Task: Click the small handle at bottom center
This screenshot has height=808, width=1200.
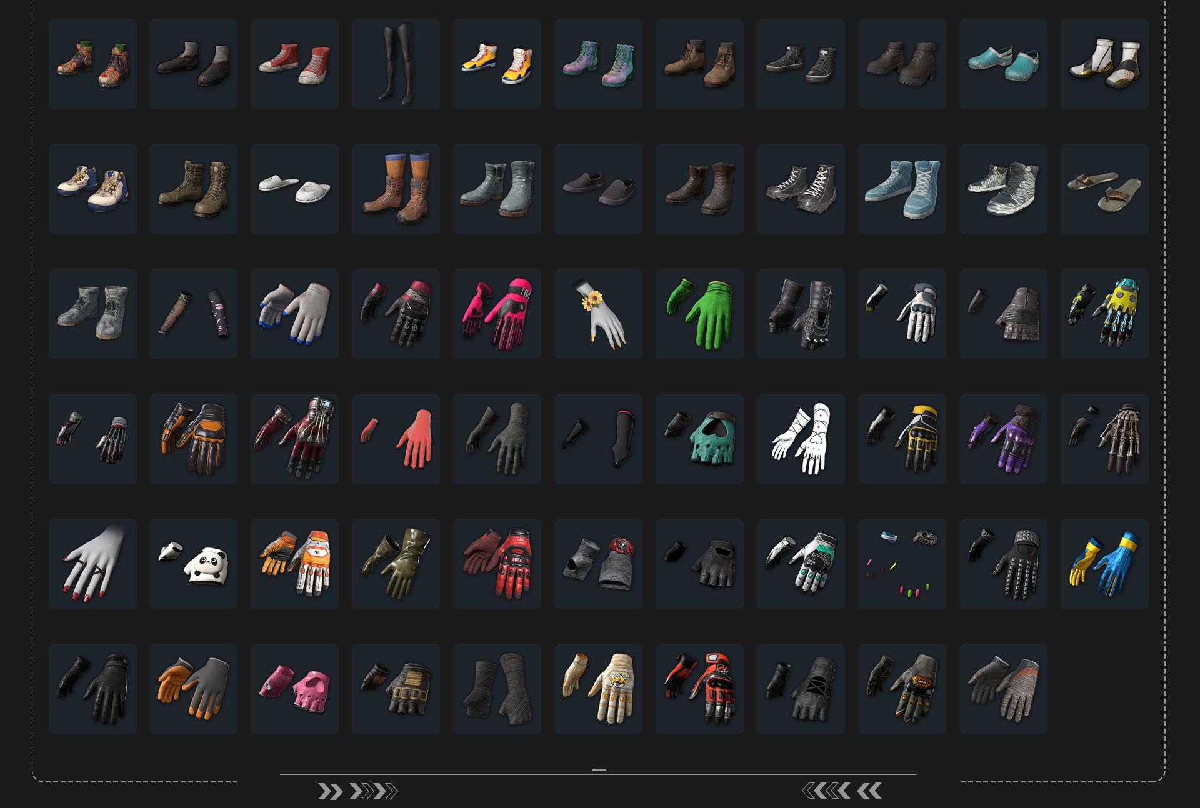Action: click(x=599, y=770)
